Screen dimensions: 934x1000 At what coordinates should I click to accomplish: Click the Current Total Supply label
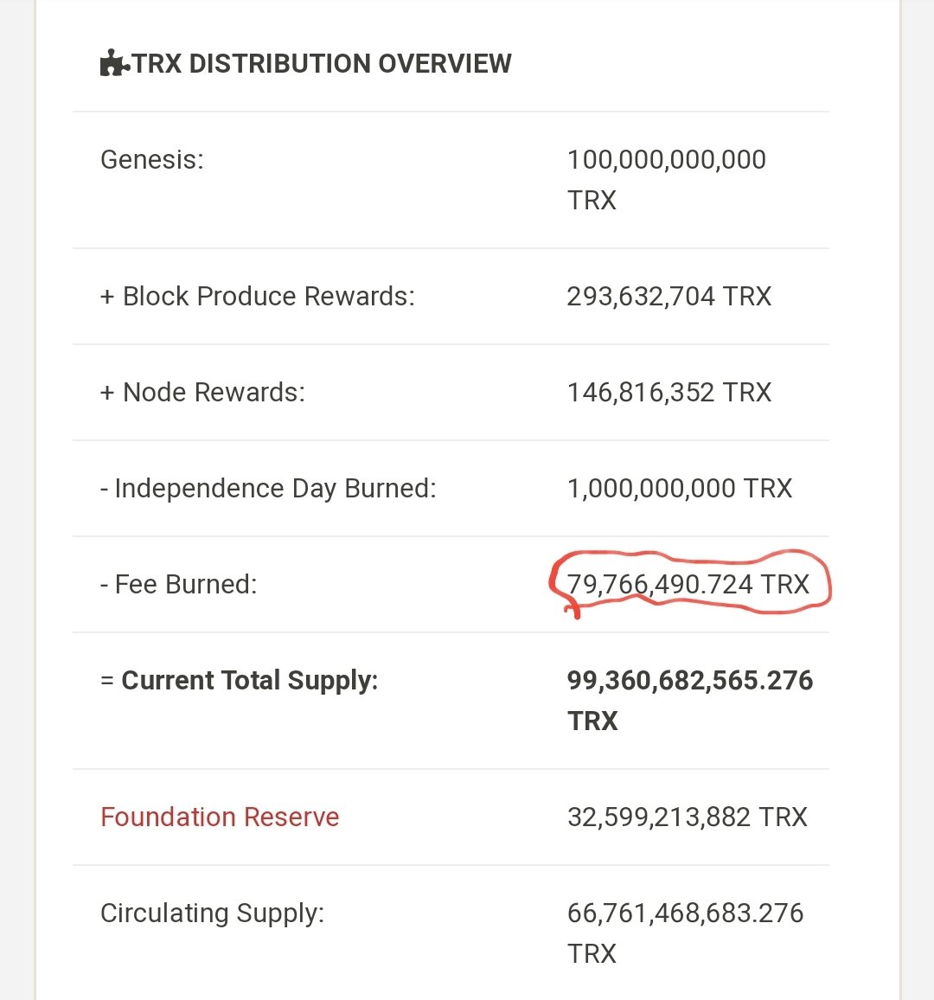pos(240,680)
